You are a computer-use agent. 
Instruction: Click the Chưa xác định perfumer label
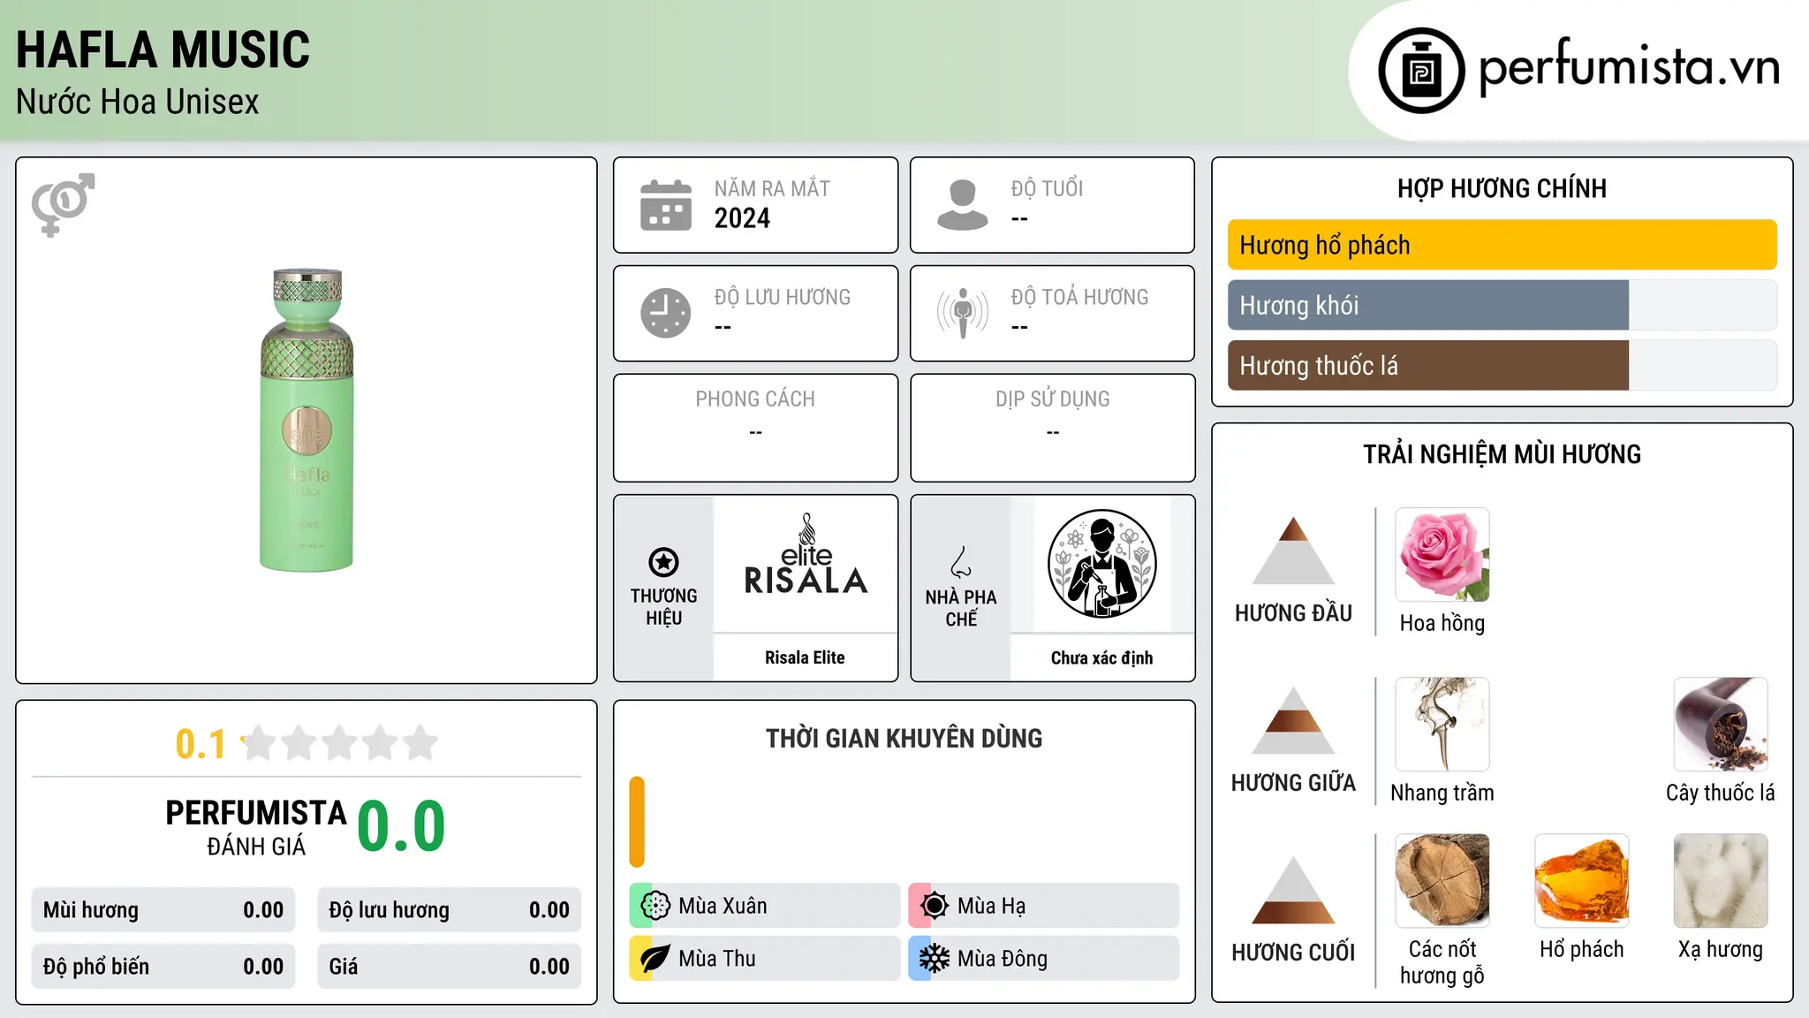1101,657
